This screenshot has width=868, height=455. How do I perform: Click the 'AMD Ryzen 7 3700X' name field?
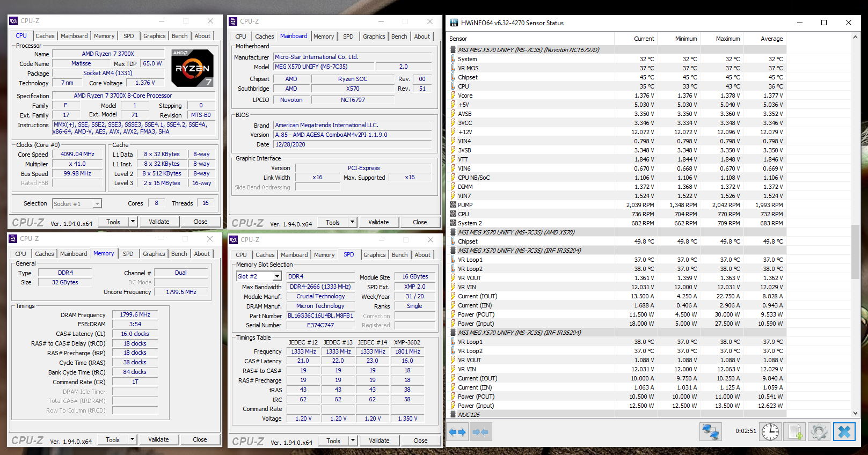(108, 54)
